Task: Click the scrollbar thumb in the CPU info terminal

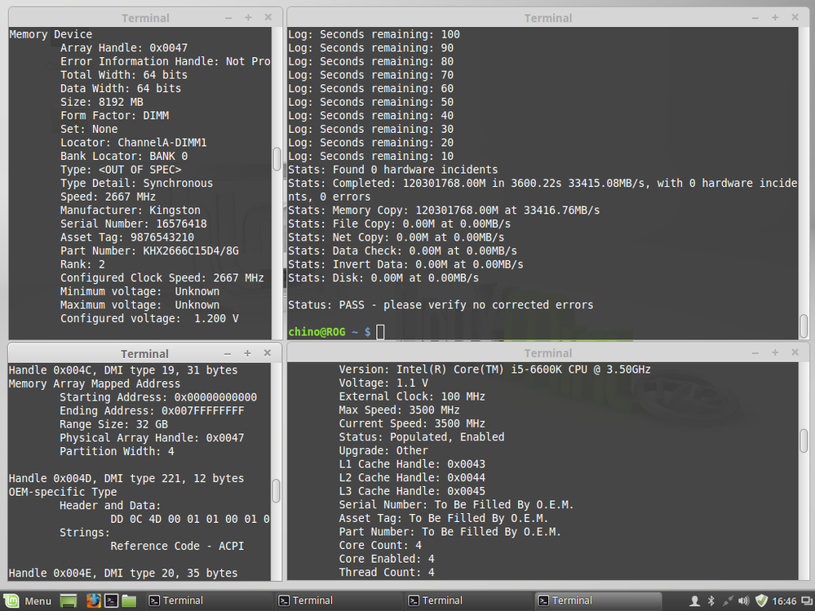Action: (804, 440)
